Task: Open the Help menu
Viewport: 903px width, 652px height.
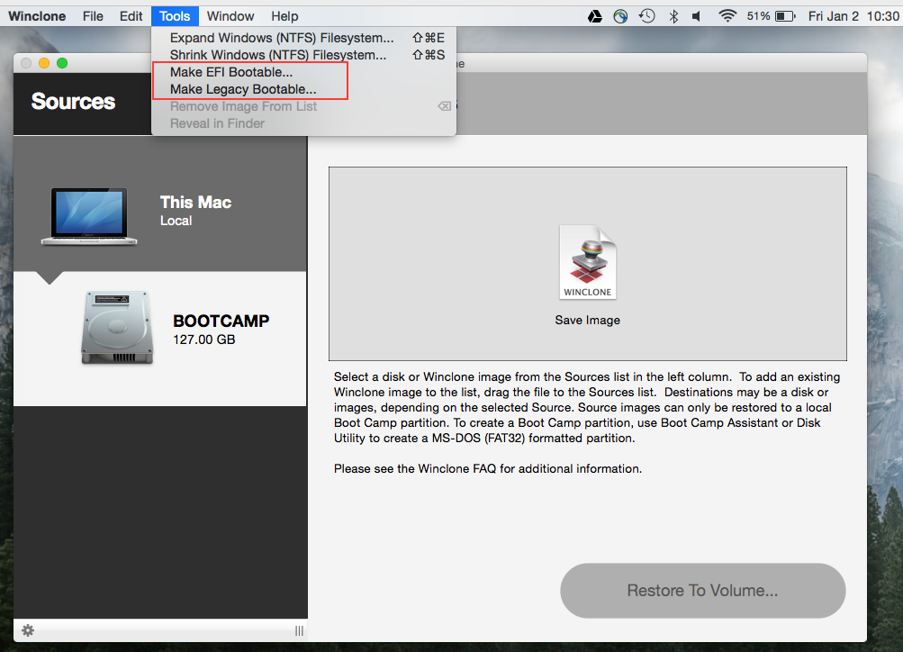Action: click(284, 16)
